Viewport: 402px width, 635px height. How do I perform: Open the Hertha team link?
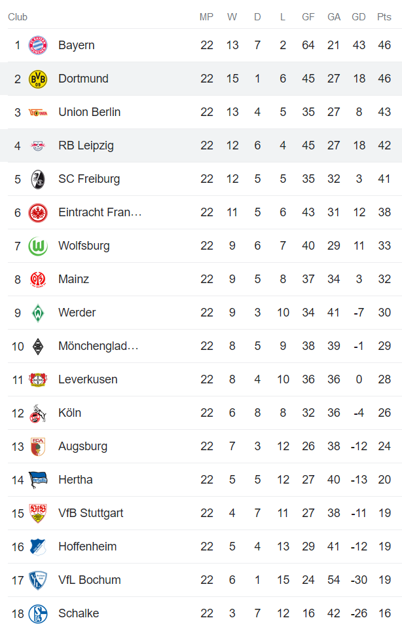tap(75, 480)
